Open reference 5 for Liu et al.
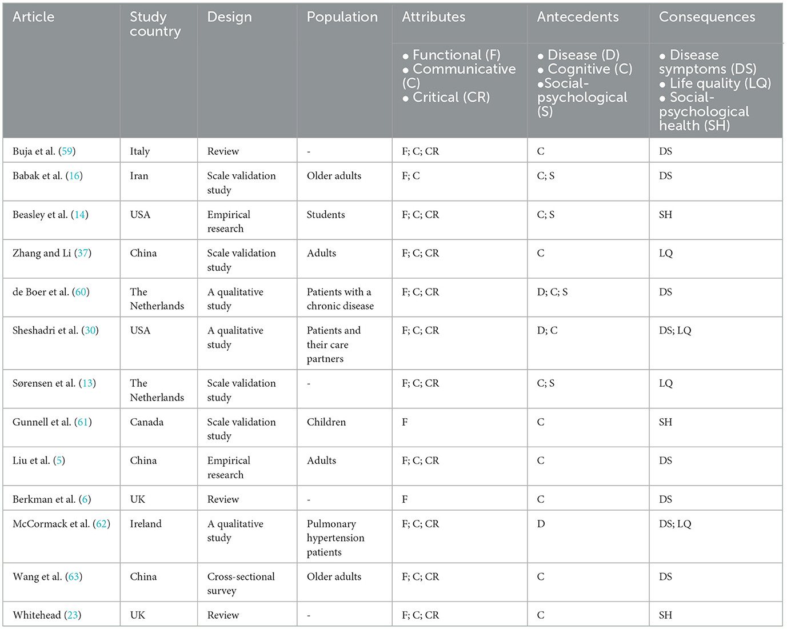 [x=59, y=460]
